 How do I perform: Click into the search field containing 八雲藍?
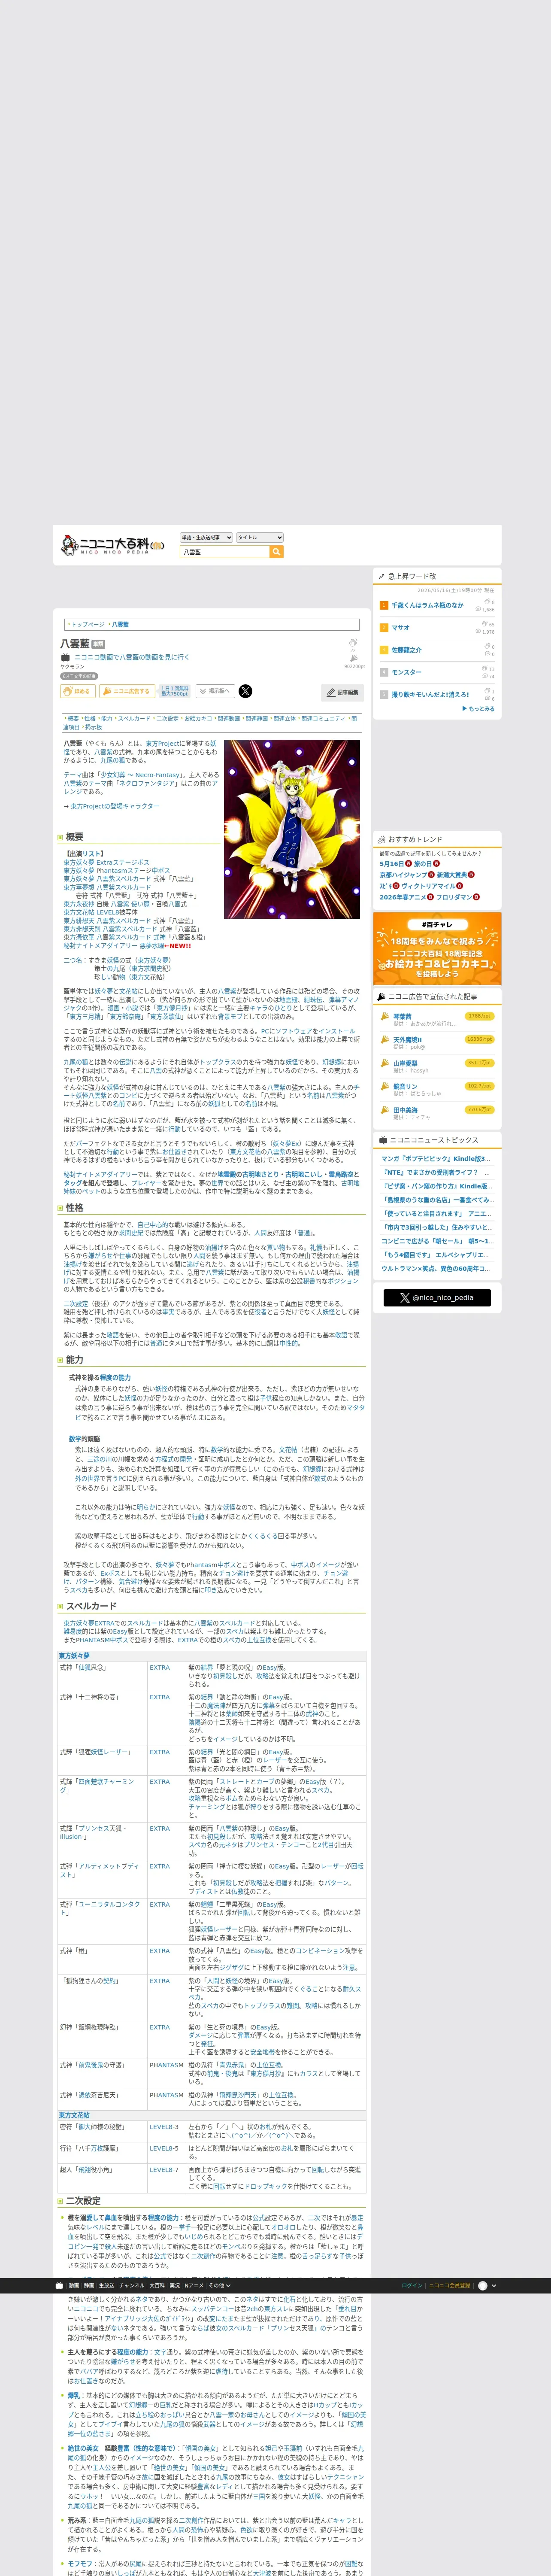tap(225, 552)
